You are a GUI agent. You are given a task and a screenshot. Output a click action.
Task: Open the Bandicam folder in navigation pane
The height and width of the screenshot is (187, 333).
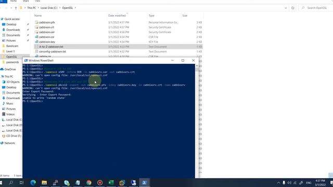[12, 46]
